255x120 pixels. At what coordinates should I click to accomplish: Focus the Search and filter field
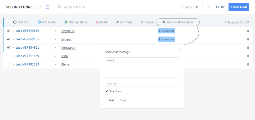click(74, 7)
